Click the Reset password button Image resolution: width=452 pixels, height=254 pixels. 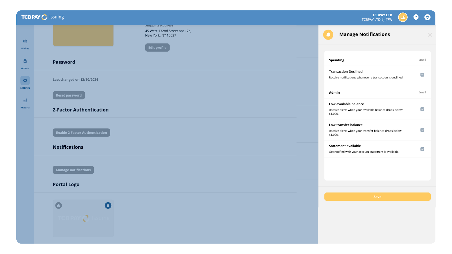[69, 95]
